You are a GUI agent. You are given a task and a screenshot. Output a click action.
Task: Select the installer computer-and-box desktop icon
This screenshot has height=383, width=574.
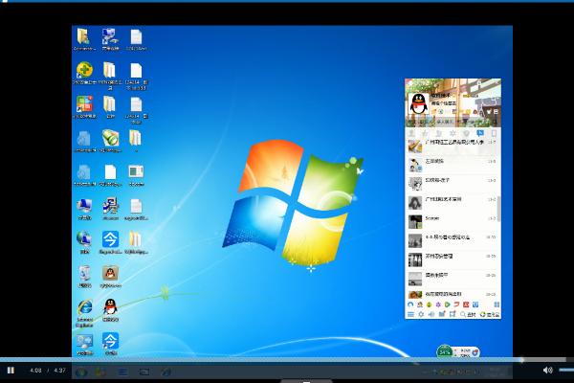coord(110,209)
